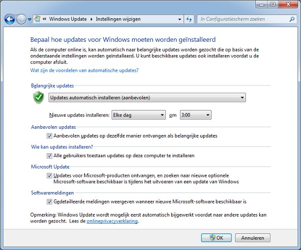Toggle Aanbevolen updates op dezelfde manier checkbox
301x250 pixels.
pos(49,136)
